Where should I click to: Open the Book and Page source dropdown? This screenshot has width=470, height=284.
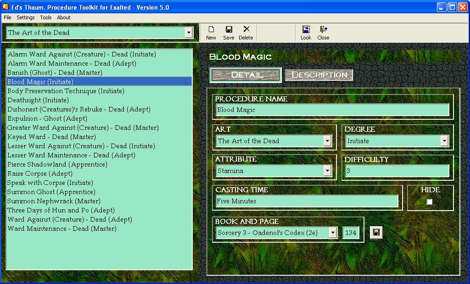333,233
